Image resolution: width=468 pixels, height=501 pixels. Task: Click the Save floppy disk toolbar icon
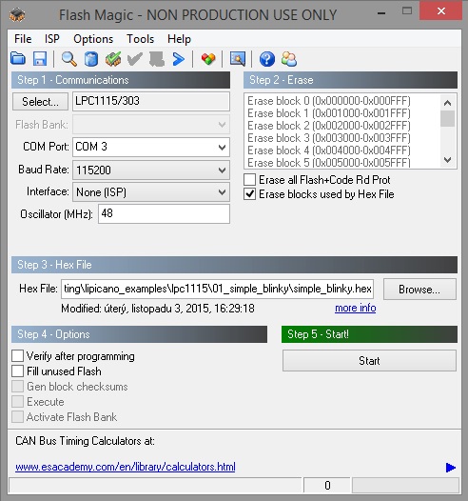click(x=40, y=59)
